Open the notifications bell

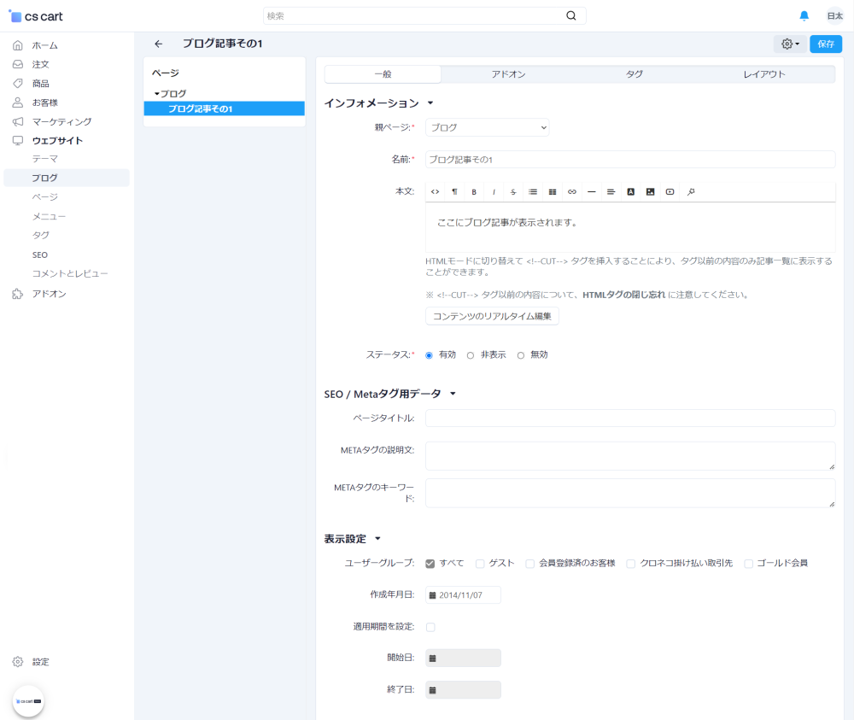click(x=804, y=15)
